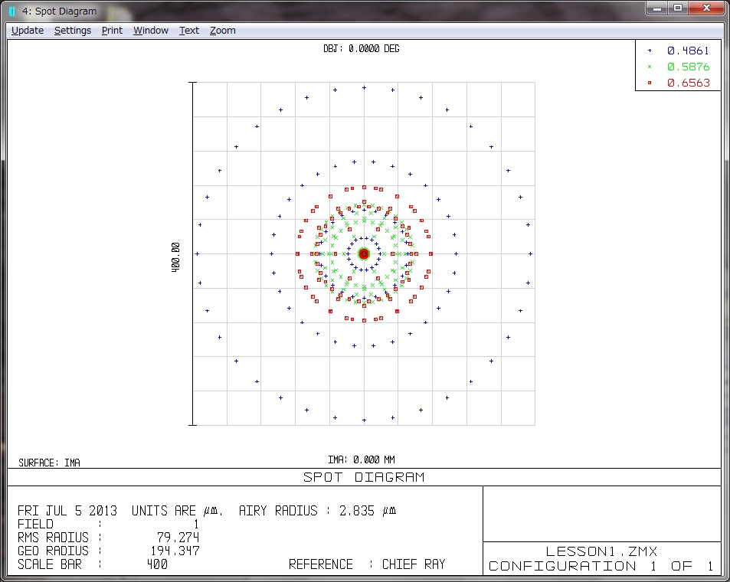Click the SURFACE: IMA label
The height and width of the screenshot is (582, 730).
pos(49,463)
